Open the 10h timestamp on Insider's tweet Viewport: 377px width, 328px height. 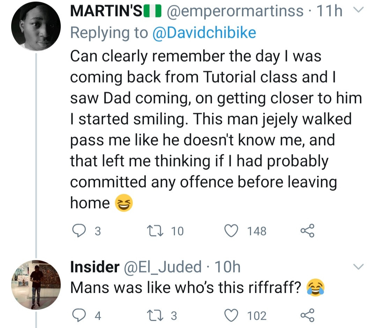227,268
